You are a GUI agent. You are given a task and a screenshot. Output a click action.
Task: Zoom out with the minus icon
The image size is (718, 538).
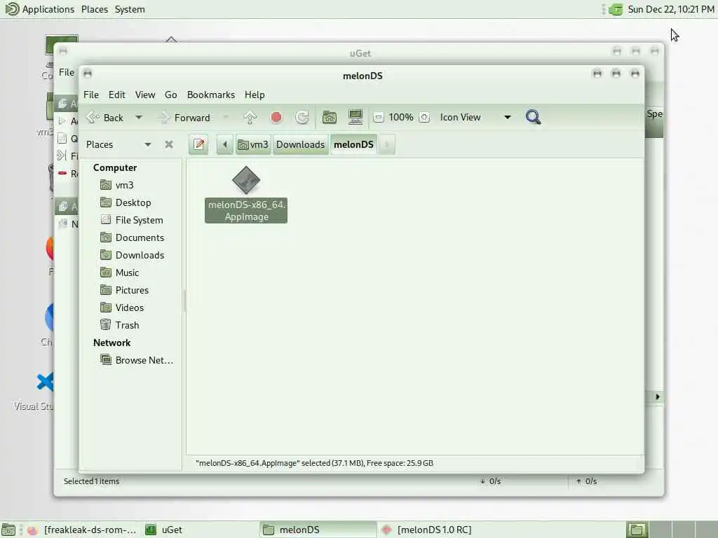[378, 118]
